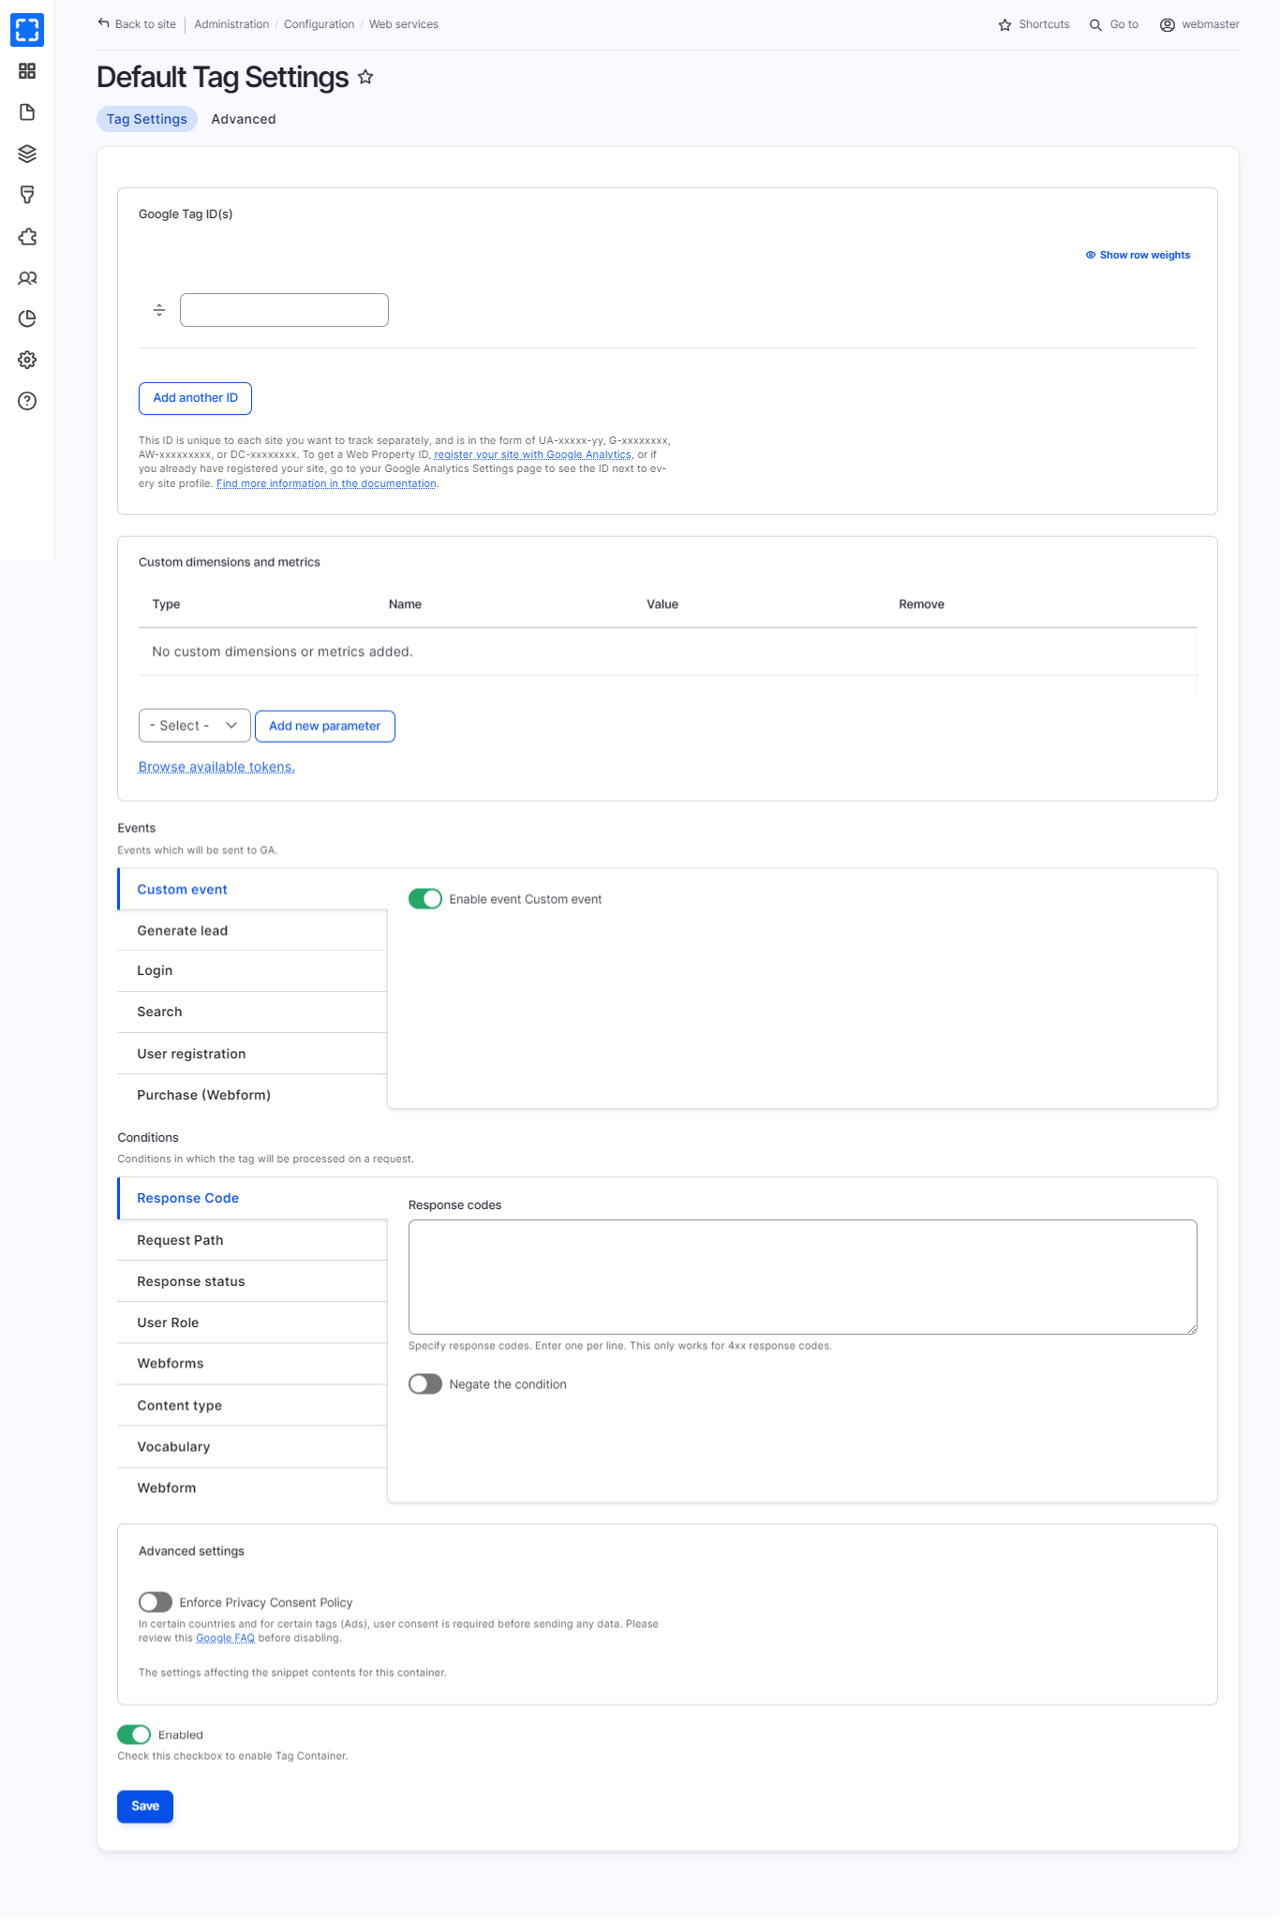This screenshot has height=1921, width=1280.
Task: Open the Content page icon in sidebar
Action: [27, 112]
